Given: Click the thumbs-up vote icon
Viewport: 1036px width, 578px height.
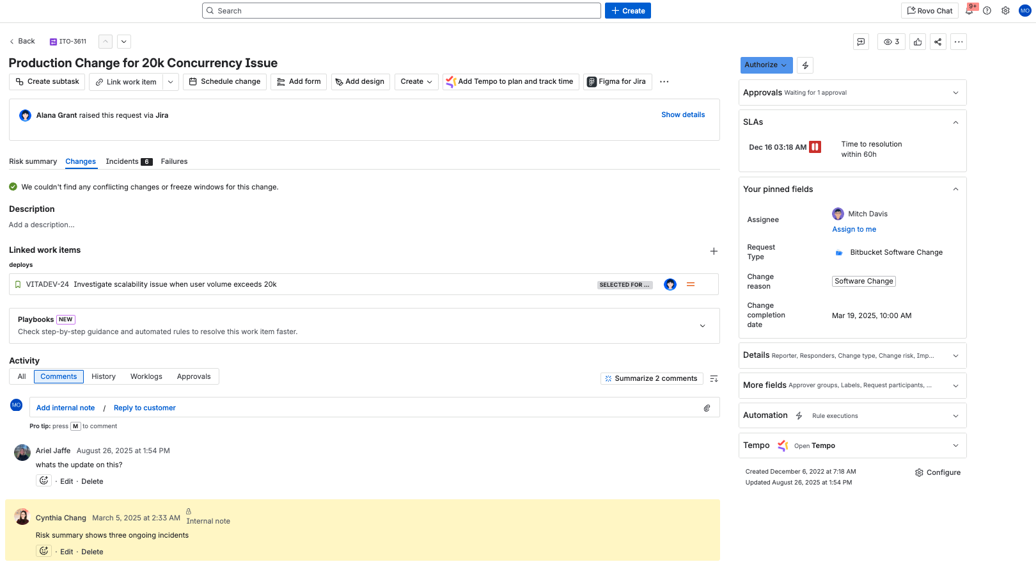Looking at the screenshot, I should coord(918,42).
